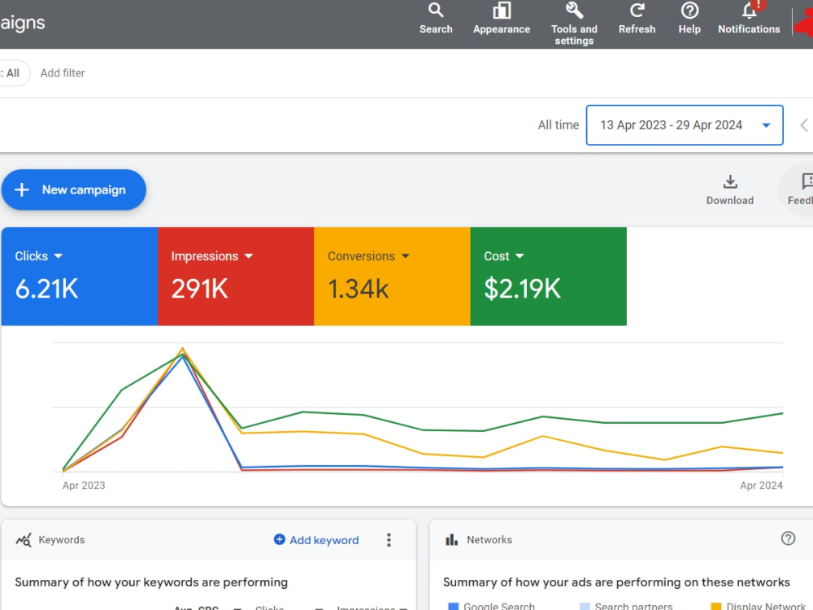Click the Google Search legend swatch
813x610 pixels.
pyautogui.click(x=453, y=606)
